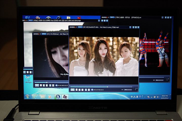Click 9:48 PM clock in taskbar

[x=165, y=96]
